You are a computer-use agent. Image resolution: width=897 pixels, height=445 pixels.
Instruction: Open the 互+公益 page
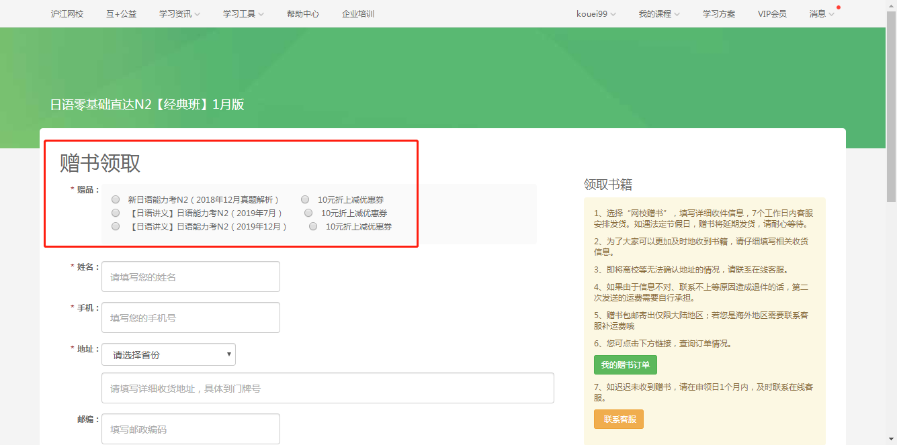click(121, 13)
